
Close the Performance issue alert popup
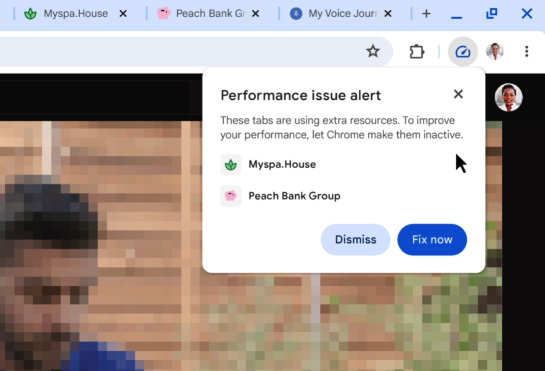click(458, 94)
